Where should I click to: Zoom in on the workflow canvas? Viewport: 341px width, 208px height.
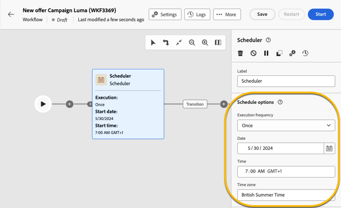(205, 42)
